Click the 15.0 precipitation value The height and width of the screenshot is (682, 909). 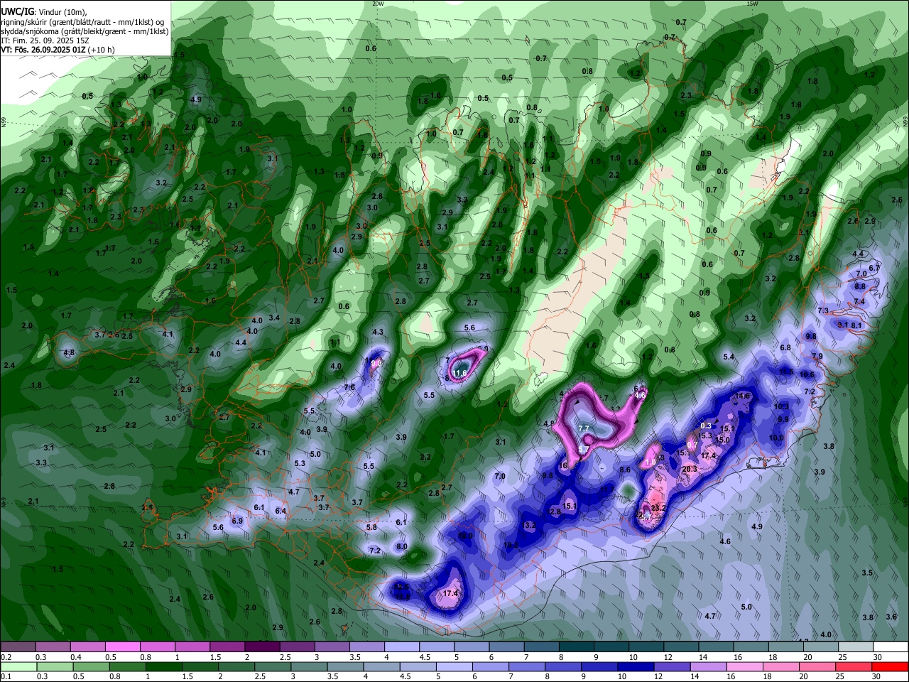coord(722,440)
